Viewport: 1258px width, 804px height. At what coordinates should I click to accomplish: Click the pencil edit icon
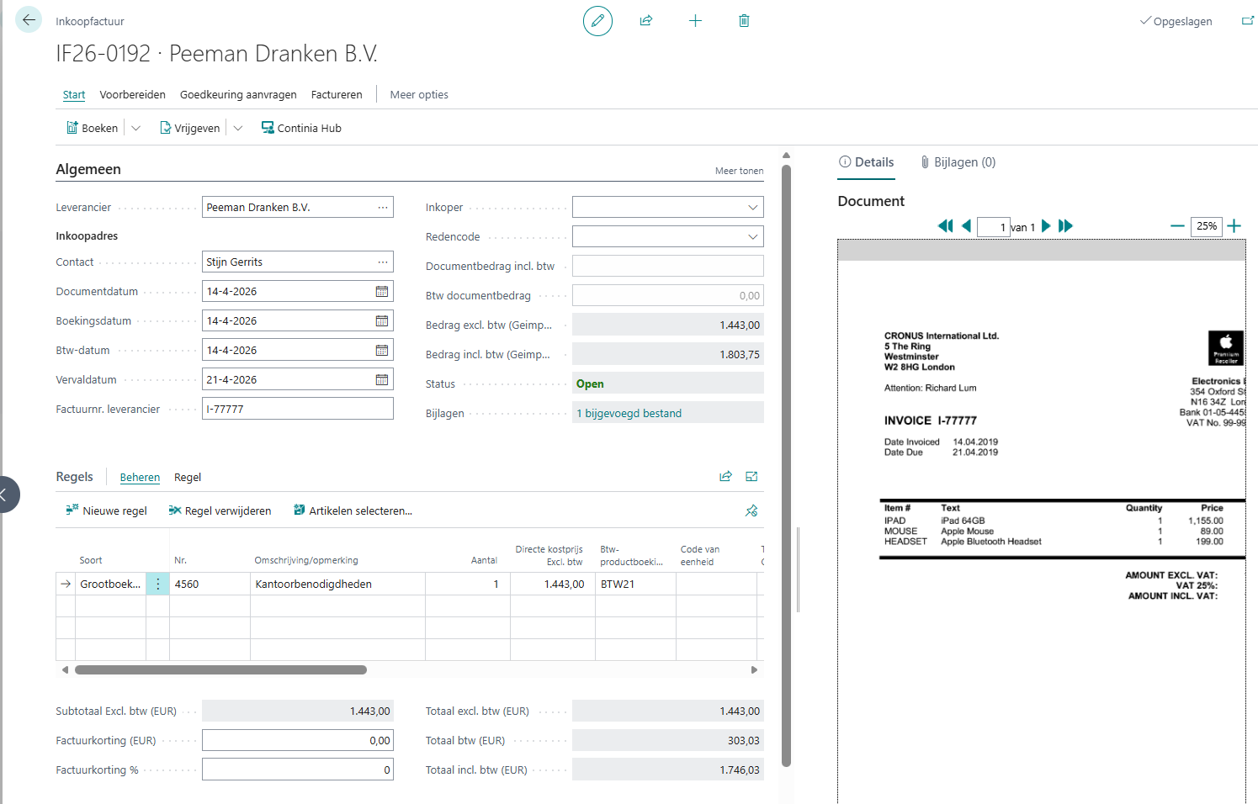tap(597, 21)
